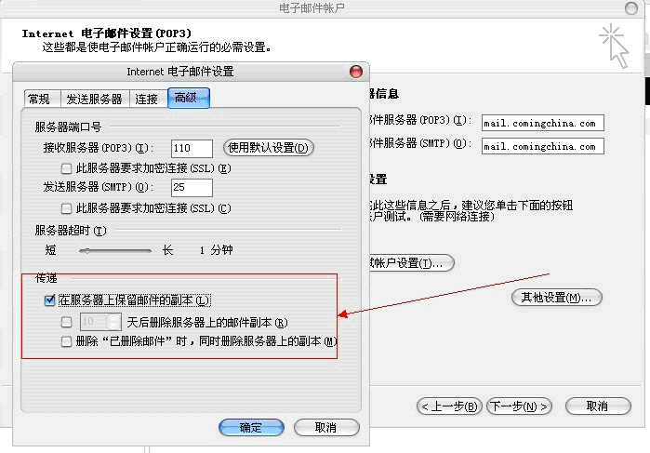
Task: Click the 高级 tab
Action: [187, 99]
